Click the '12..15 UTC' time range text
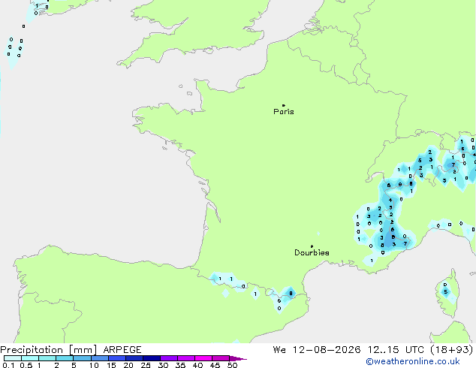Image resolution: width=476 pixels, height=368 pixels. point(396,350)
